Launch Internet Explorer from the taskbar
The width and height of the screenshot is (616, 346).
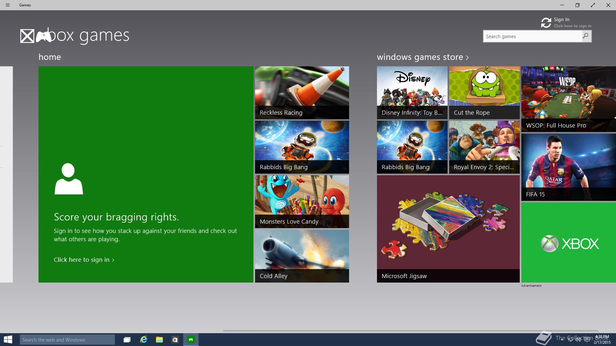point(143,340)
